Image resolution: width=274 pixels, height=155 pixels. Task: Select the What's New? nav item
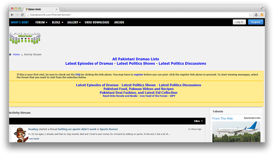[x=20, y=22]
